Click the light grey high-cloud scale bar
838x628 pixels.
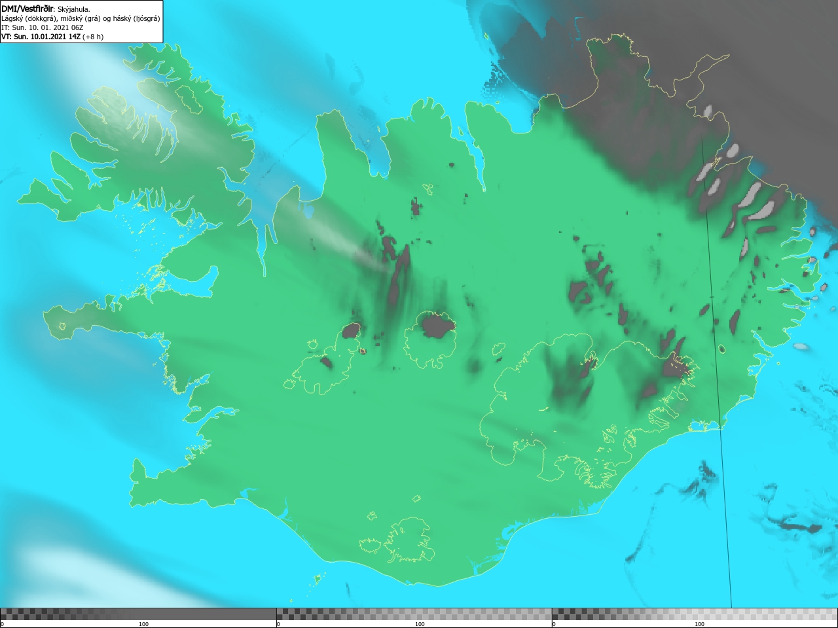coord(695,614)
